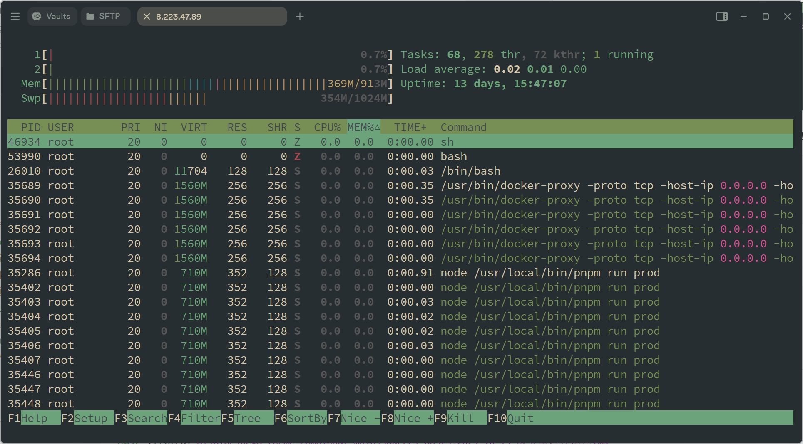Minimize the terminal window
Image resolution: width=803 pixels, height=444 pixels.
[x=743, y=17]
